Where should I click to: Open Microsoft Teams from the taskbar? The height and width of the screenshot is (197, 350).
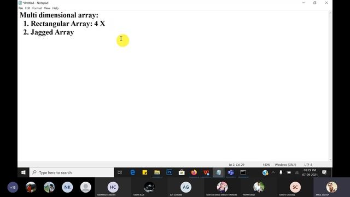point(231,172)
